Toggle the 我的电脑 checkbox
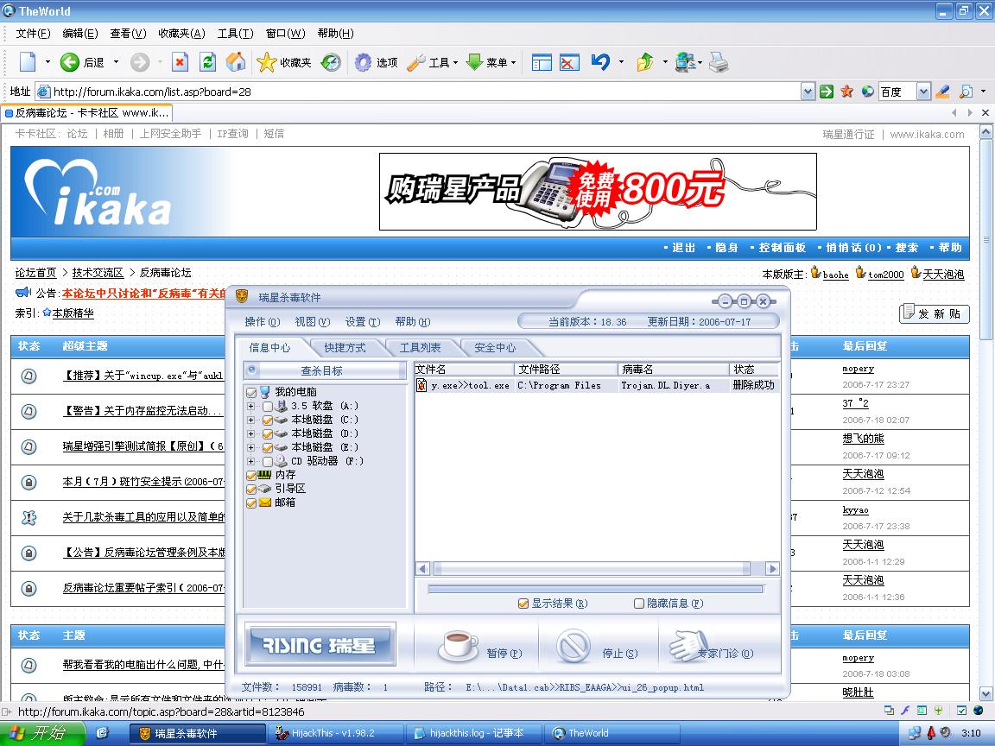The width and height of the screenshot is (995, 746). [251, 393]
